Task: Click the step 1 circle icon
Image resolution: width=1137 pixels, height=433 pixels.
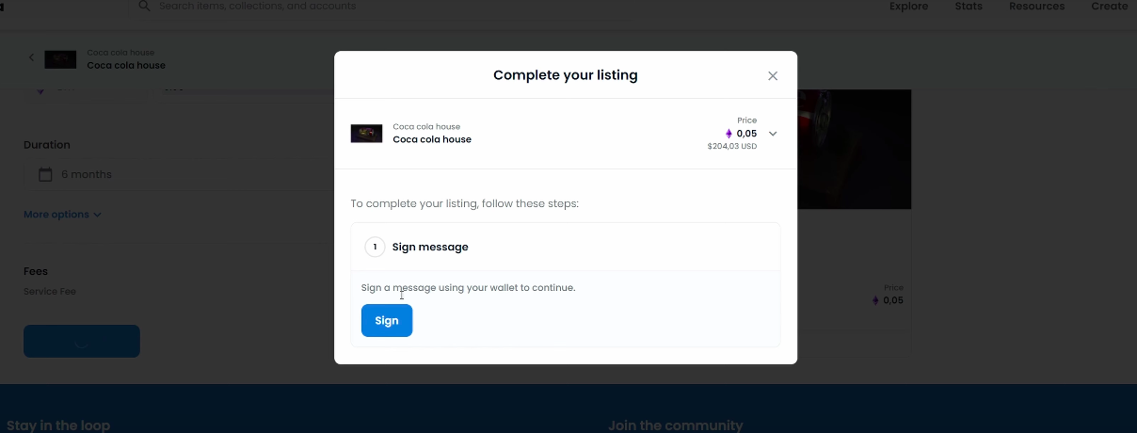Action: coord(375,247)
